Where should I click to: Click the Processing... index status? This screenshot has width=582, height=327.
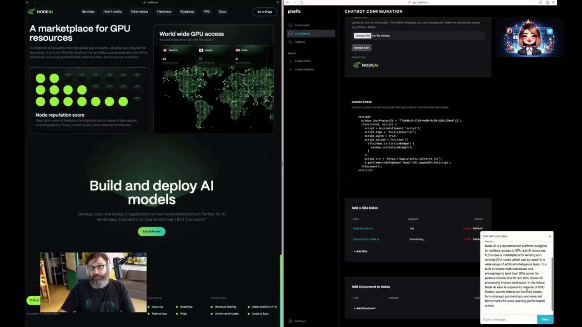(x=417, y=239)
